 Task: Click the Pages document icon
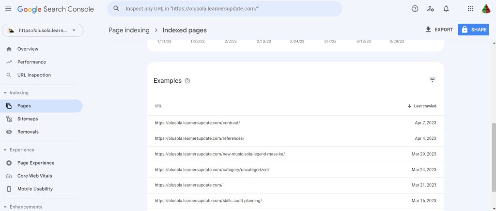pyautogui.click(x=9, y=106)
